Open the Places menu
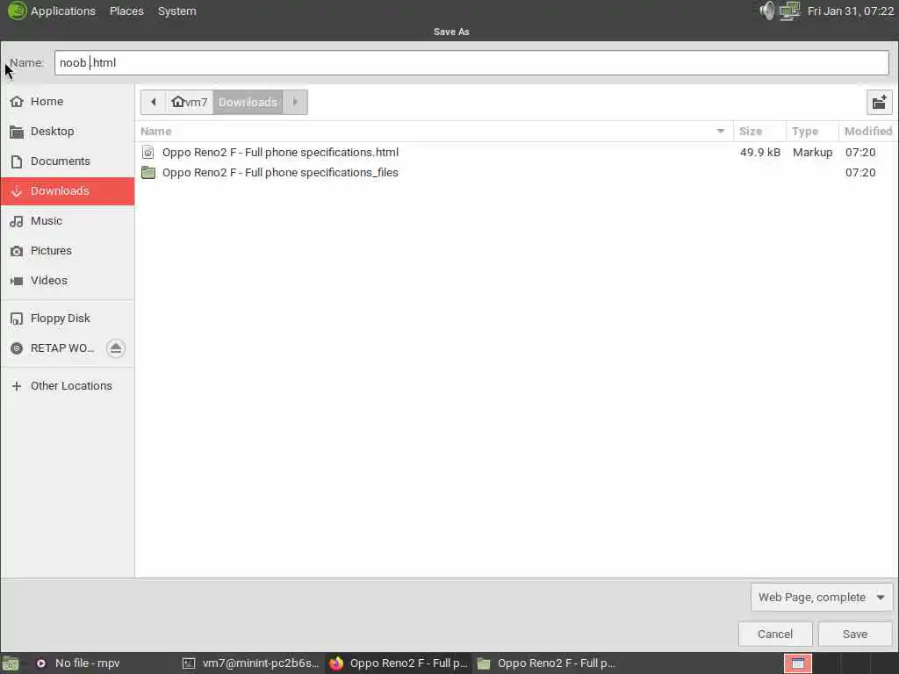Image resolution: width=899 pixels, height=674 pixels. 126,11
